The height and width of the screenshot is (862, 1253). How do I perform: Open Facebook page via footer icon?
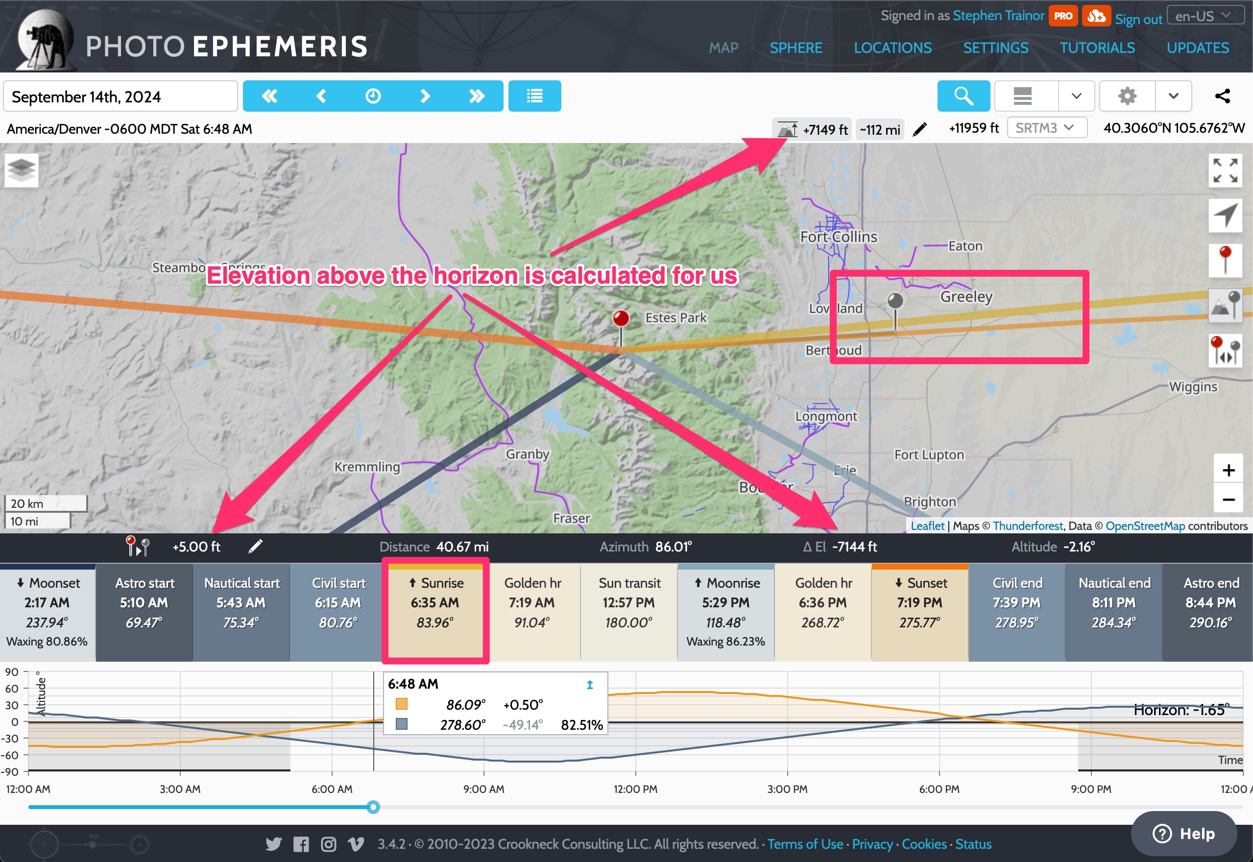pyautogui.click(x=301, y=844)
